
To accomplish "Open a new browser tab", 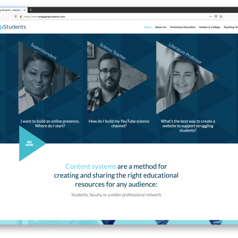I will tap(30, 10).
